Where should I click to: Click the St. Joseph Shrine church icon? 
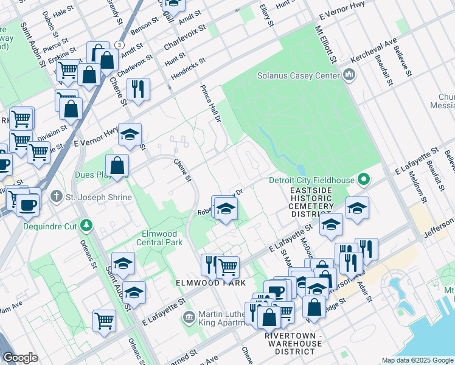[56, 196]
